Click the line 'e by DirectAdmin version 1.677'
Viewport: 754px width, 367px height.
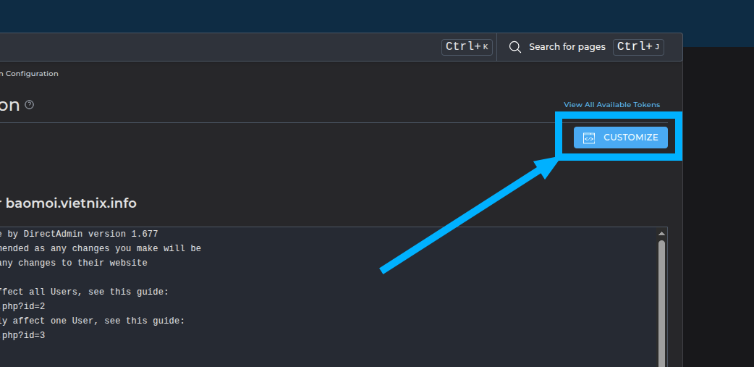click(x=79, y=235)
